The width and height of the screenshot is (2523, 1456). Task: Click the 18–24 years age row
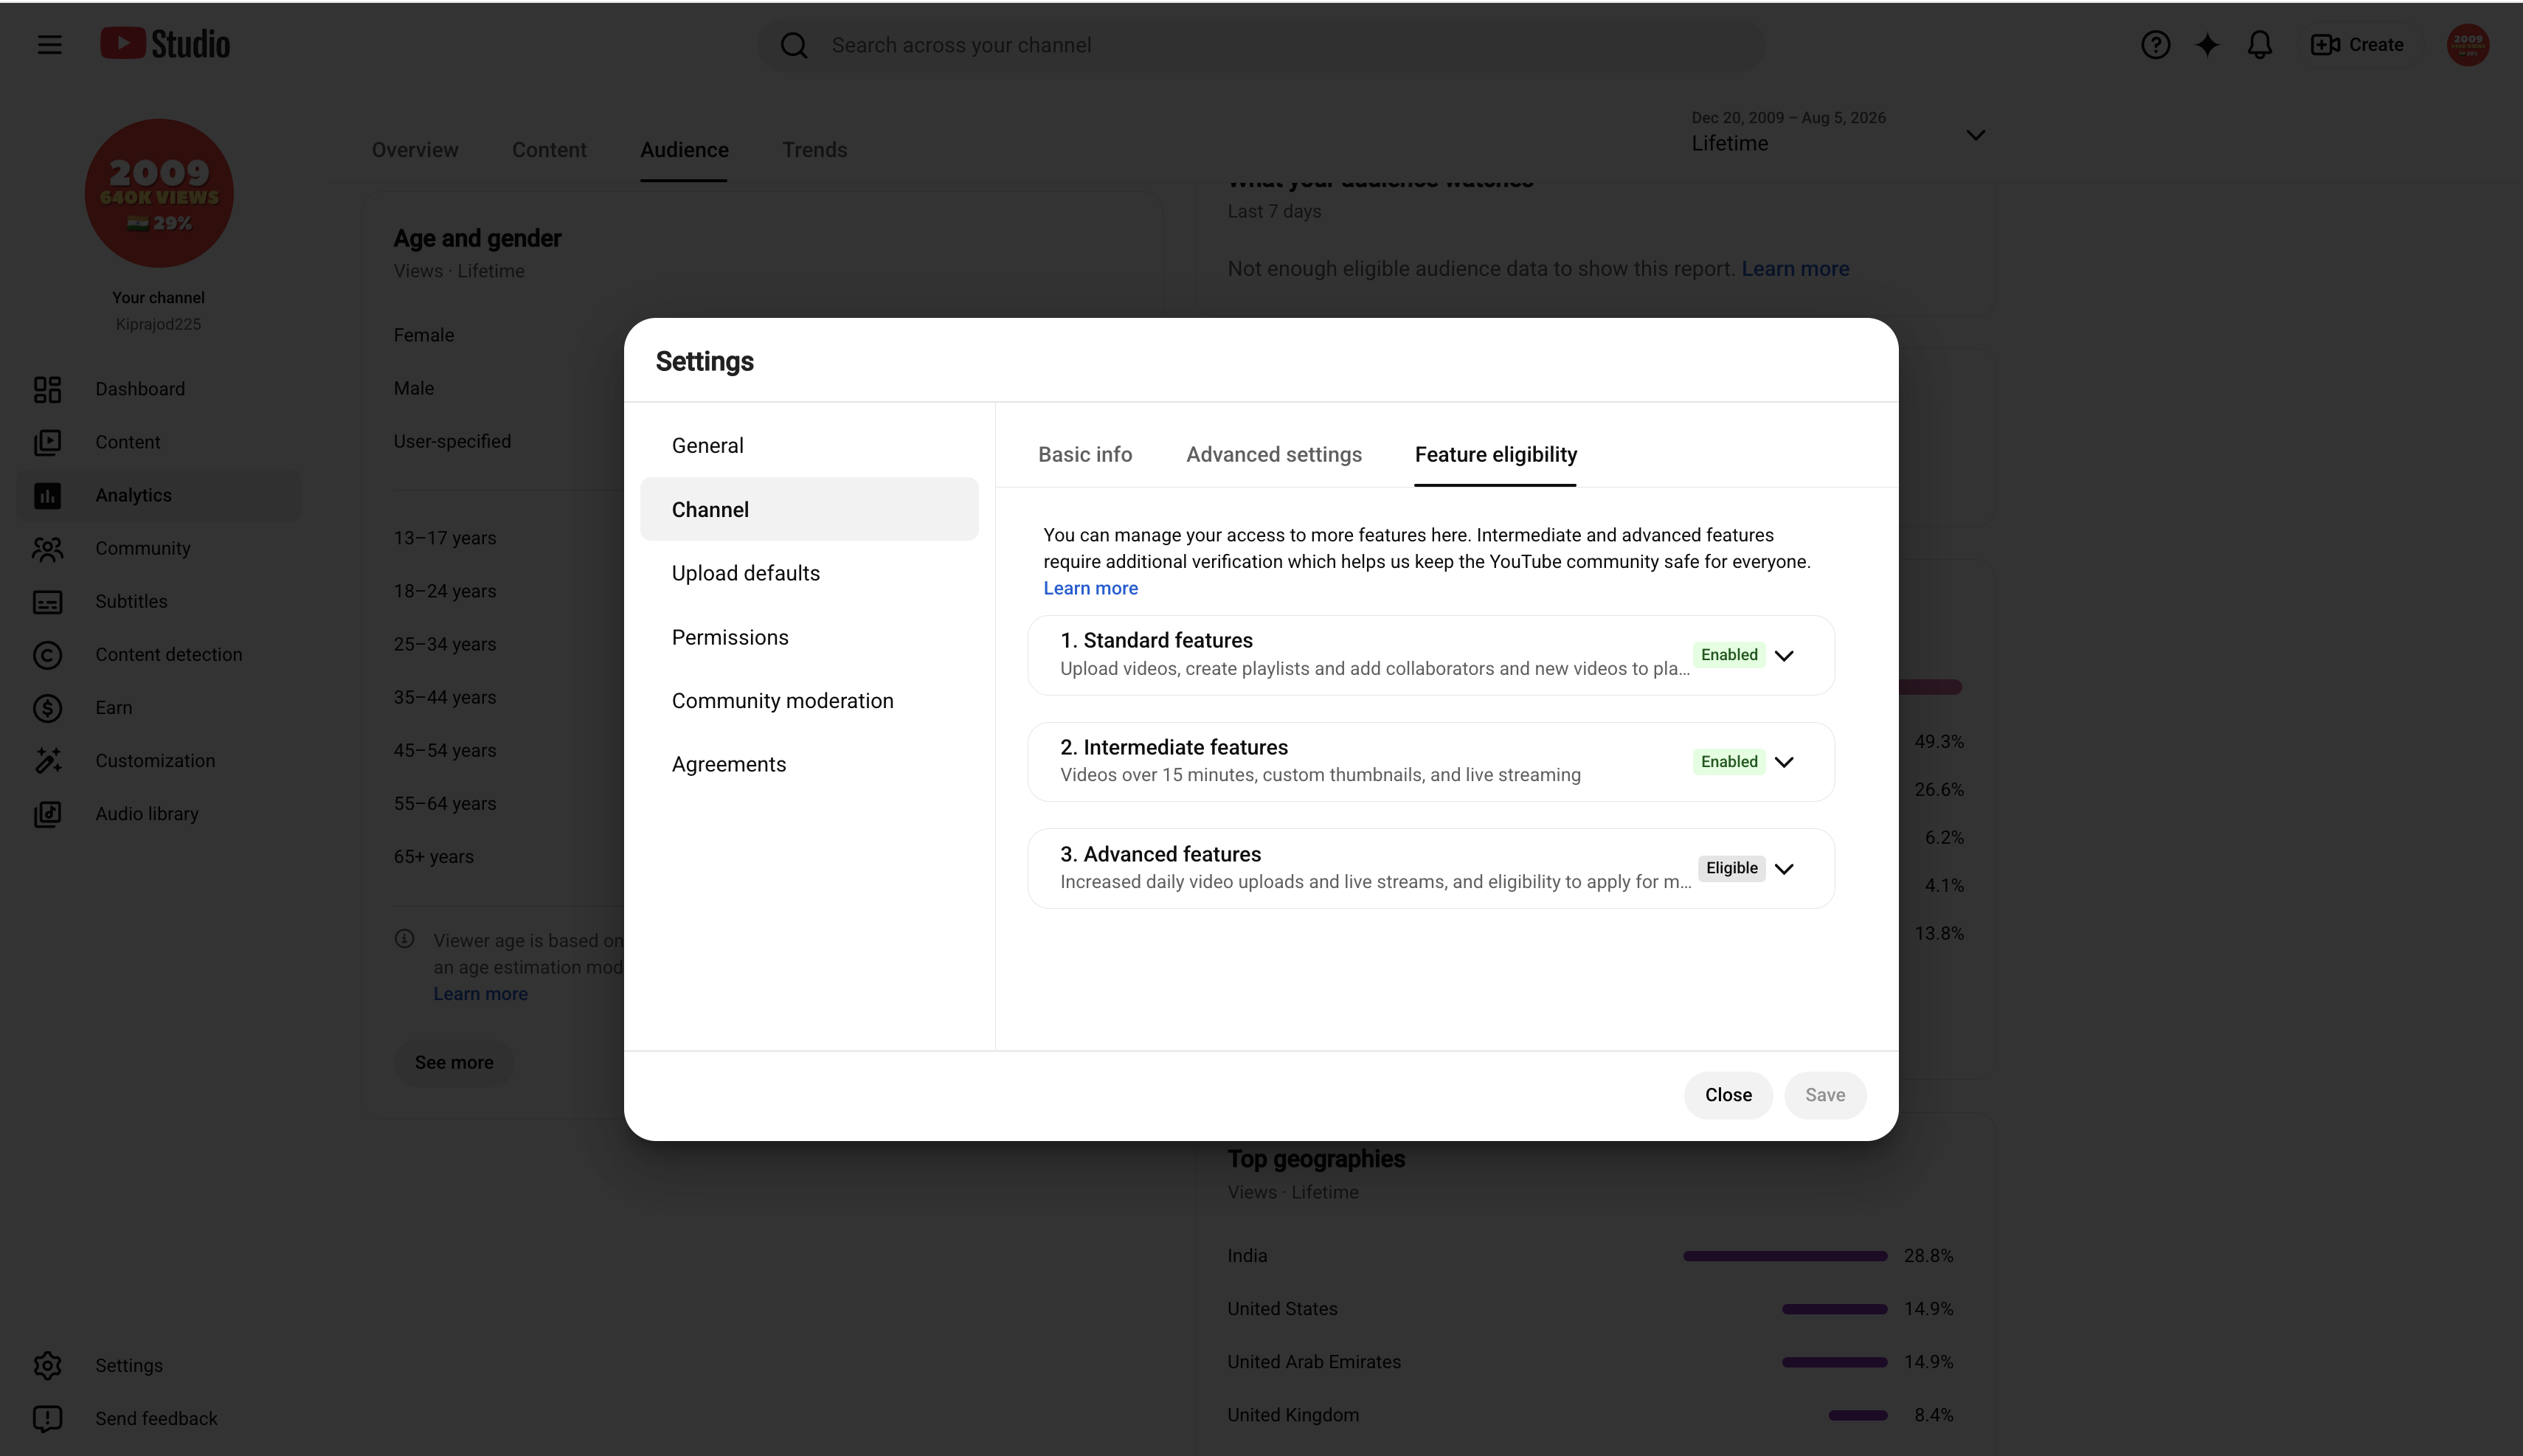445,591
